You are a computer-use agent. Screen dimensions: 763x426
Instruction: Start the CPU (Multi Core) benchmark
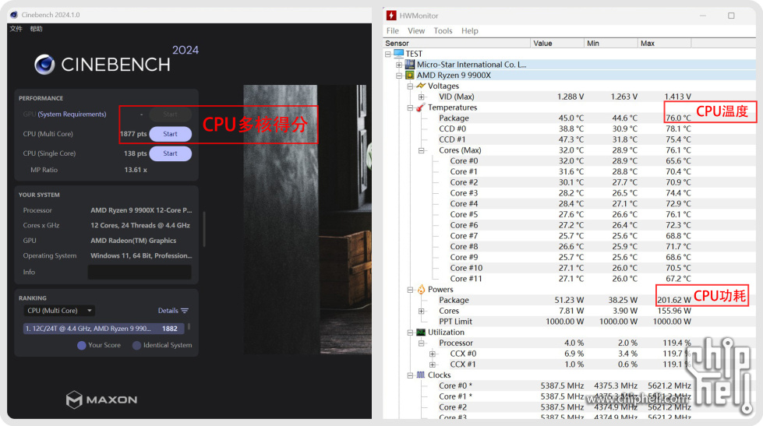171,134
